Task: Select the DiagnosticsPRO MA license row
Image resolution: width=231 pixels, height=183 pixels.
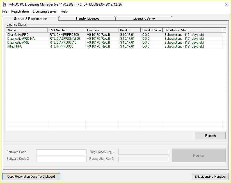Action: pos(114,39)
